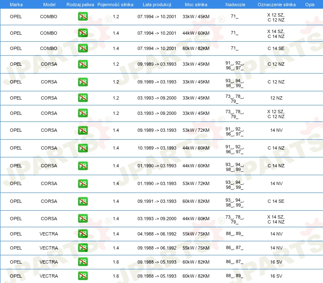Image resolution: width=323 pixels, height=283 pixels.
Task: Click the Marka column header
Action: point(16,5)
